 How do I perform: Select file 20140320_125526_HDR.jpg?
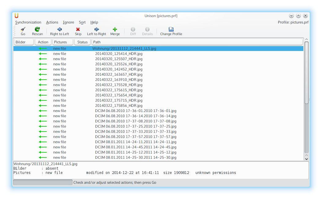coord(119,64)
